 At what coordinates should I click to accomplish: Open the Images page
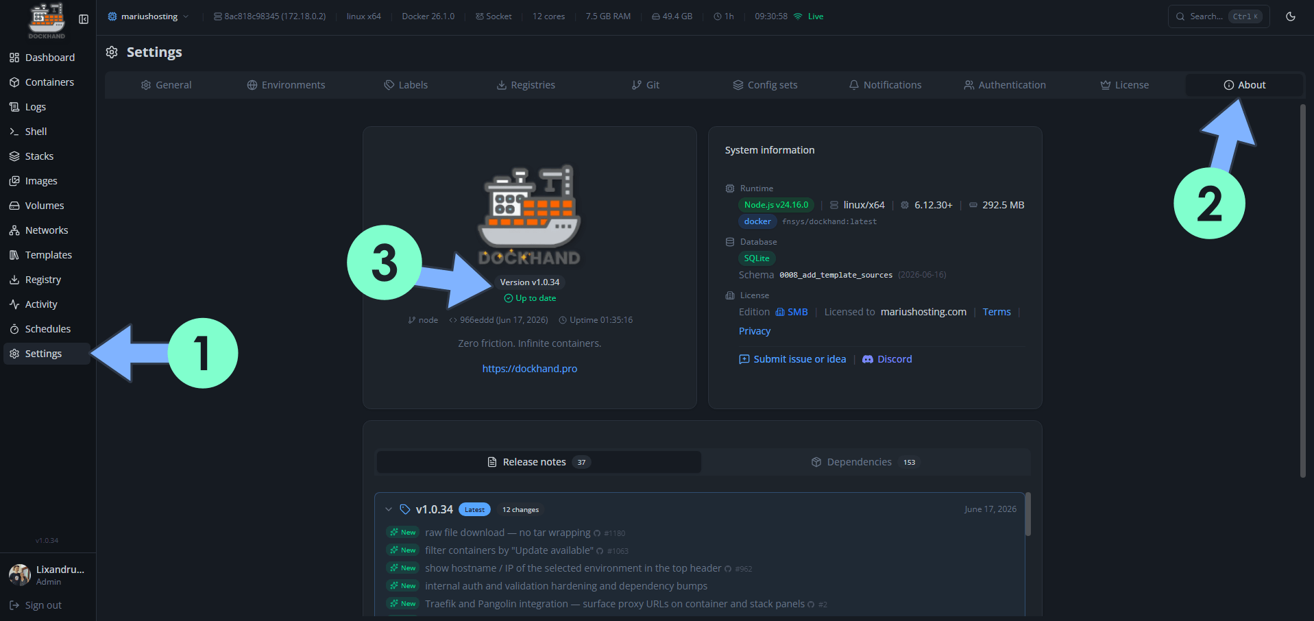tap(47, 181)
